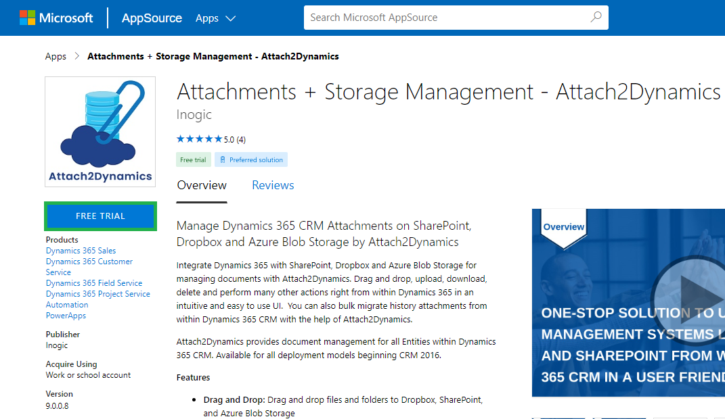
Task: Switch to the Reviews tab
Action: point(272,184)
